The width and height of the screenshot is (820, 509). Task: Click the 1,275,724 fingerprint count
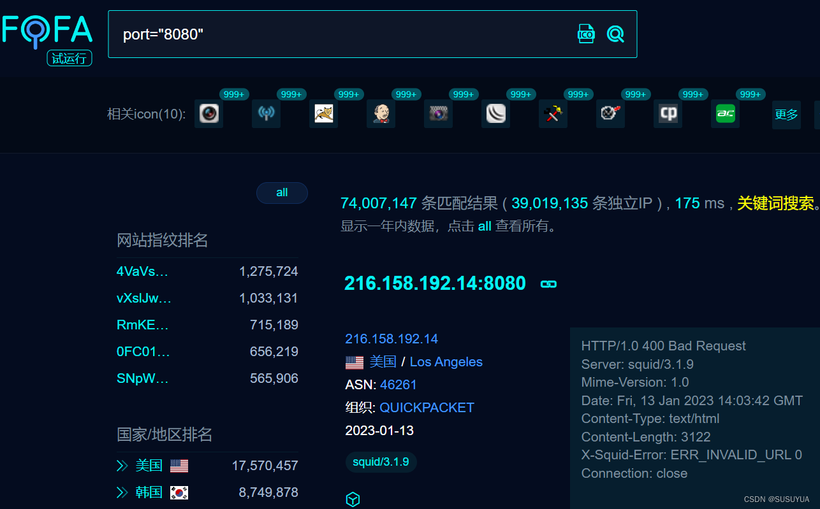pyautogui.click(x=268, y=271)
